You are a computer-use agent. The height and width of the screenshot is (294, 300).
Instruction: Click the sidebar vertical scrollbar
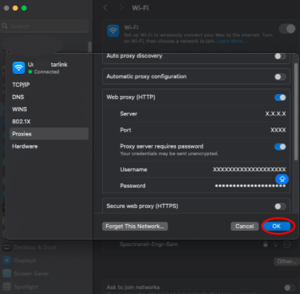[x=90, y=47]
